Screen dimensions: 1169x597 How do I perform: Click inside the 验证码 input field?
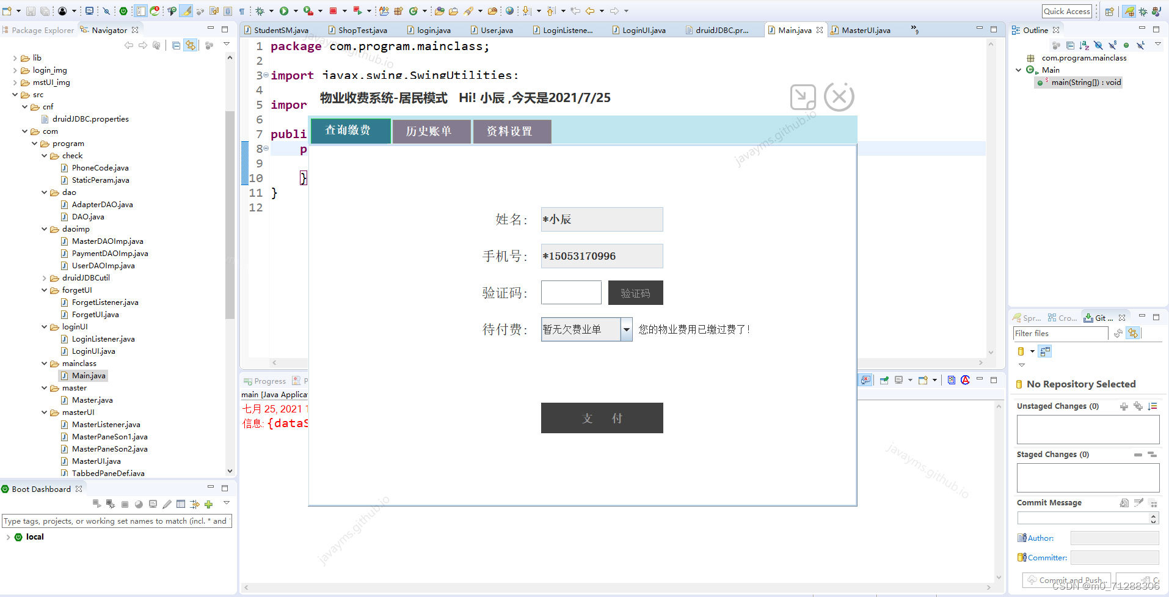point(570,292)
